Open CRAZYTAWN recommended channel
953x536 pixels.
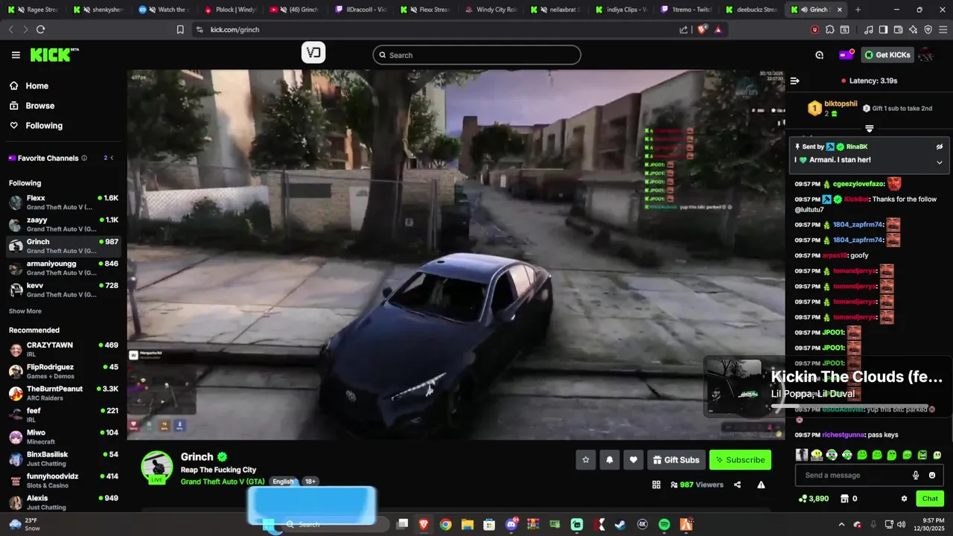(63, 349)
